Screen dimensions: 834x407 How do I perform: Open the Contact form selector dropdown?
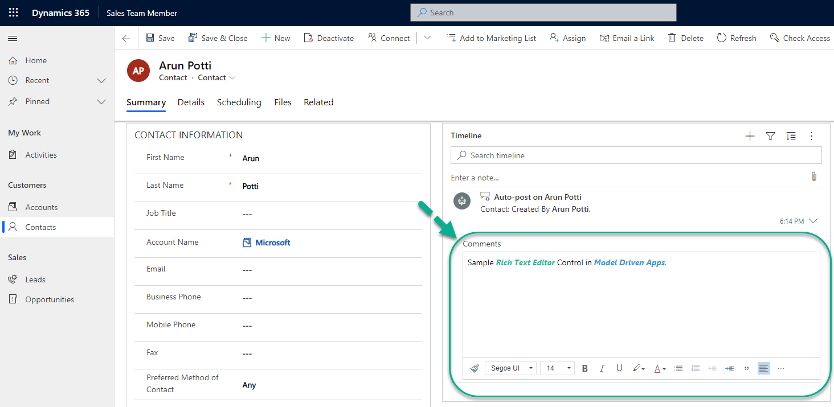[216, 78]
